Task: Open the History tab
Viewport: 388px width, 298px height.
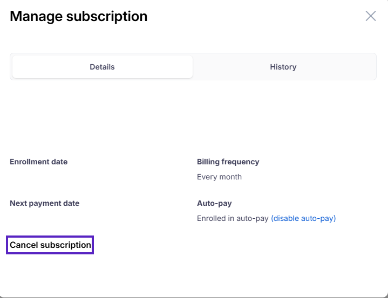Action: pos(283,67)
